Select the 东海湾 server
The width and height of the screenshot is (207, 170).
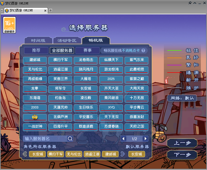click(x=35, y=99)
